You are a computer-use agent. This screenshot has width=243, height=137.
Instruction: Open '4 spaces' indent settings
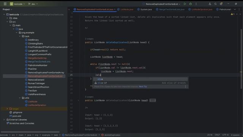[x=235, y=135]
